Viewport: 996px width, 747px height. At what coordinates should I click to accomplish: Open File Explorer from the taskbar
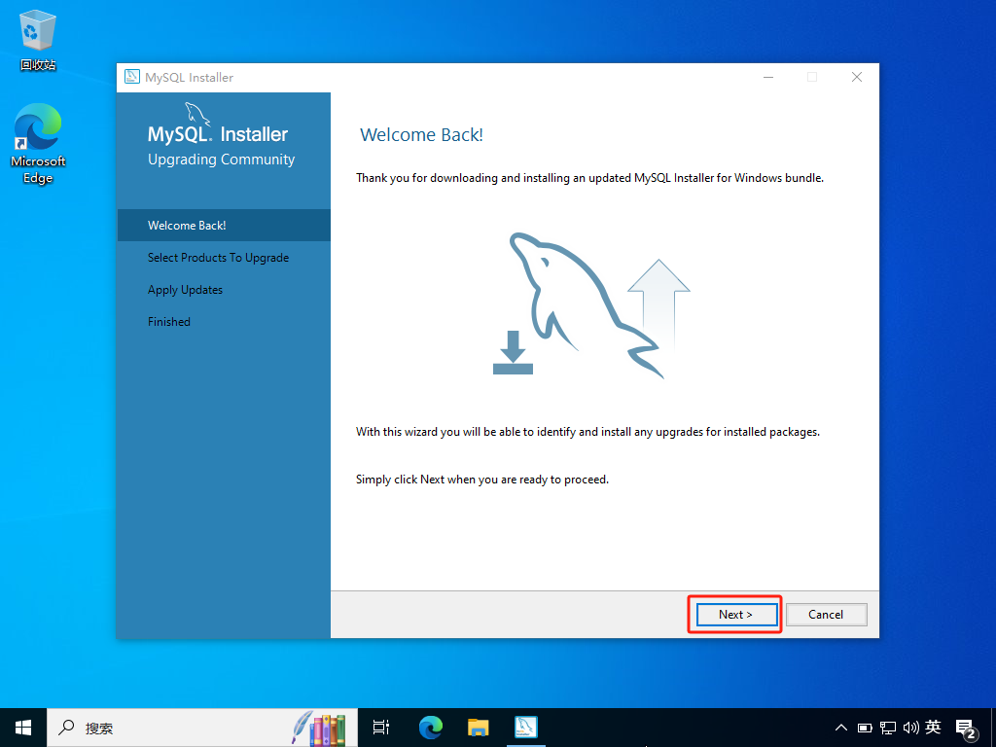478,728
